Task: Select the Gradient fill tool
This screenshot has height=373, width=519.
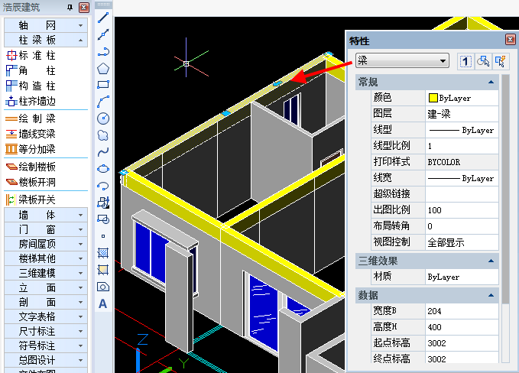Action: coord(103,270)
